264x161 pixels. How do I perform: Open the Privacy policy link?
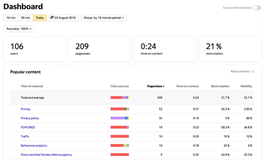(30, 118)
